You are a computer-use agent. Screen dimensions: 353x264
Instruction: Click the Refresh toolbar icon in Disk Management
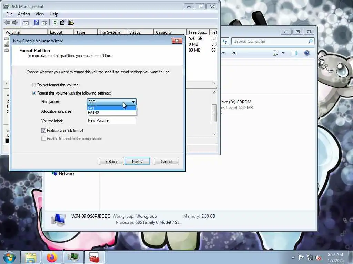(x=55, y=22)
